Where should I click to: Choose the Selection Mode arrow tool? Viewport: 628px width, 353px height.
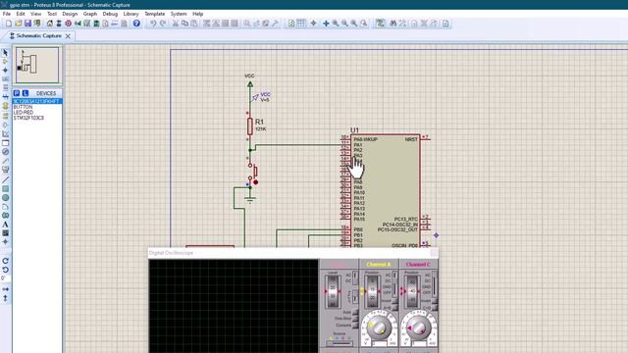click(5, 53)
